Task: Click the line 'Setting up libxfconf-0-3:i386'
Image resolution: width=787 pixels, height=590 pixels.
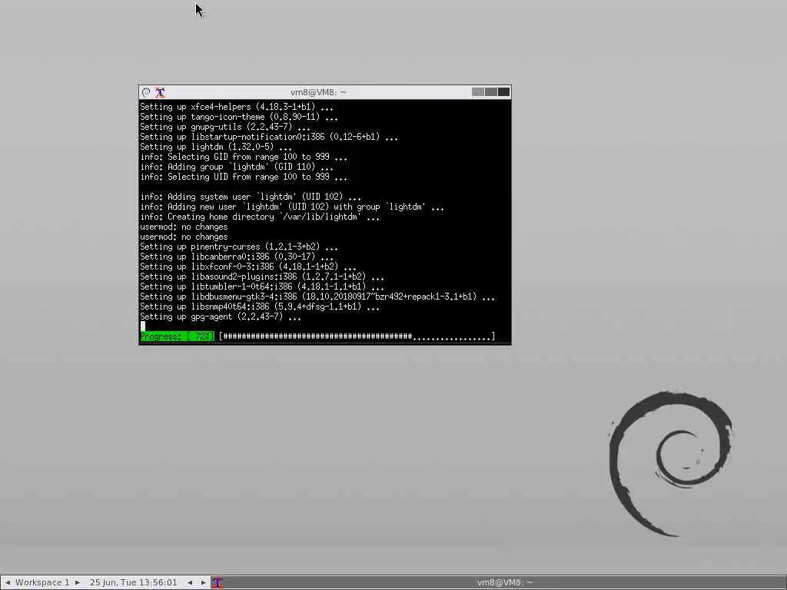Action: [x=248, y=267]
